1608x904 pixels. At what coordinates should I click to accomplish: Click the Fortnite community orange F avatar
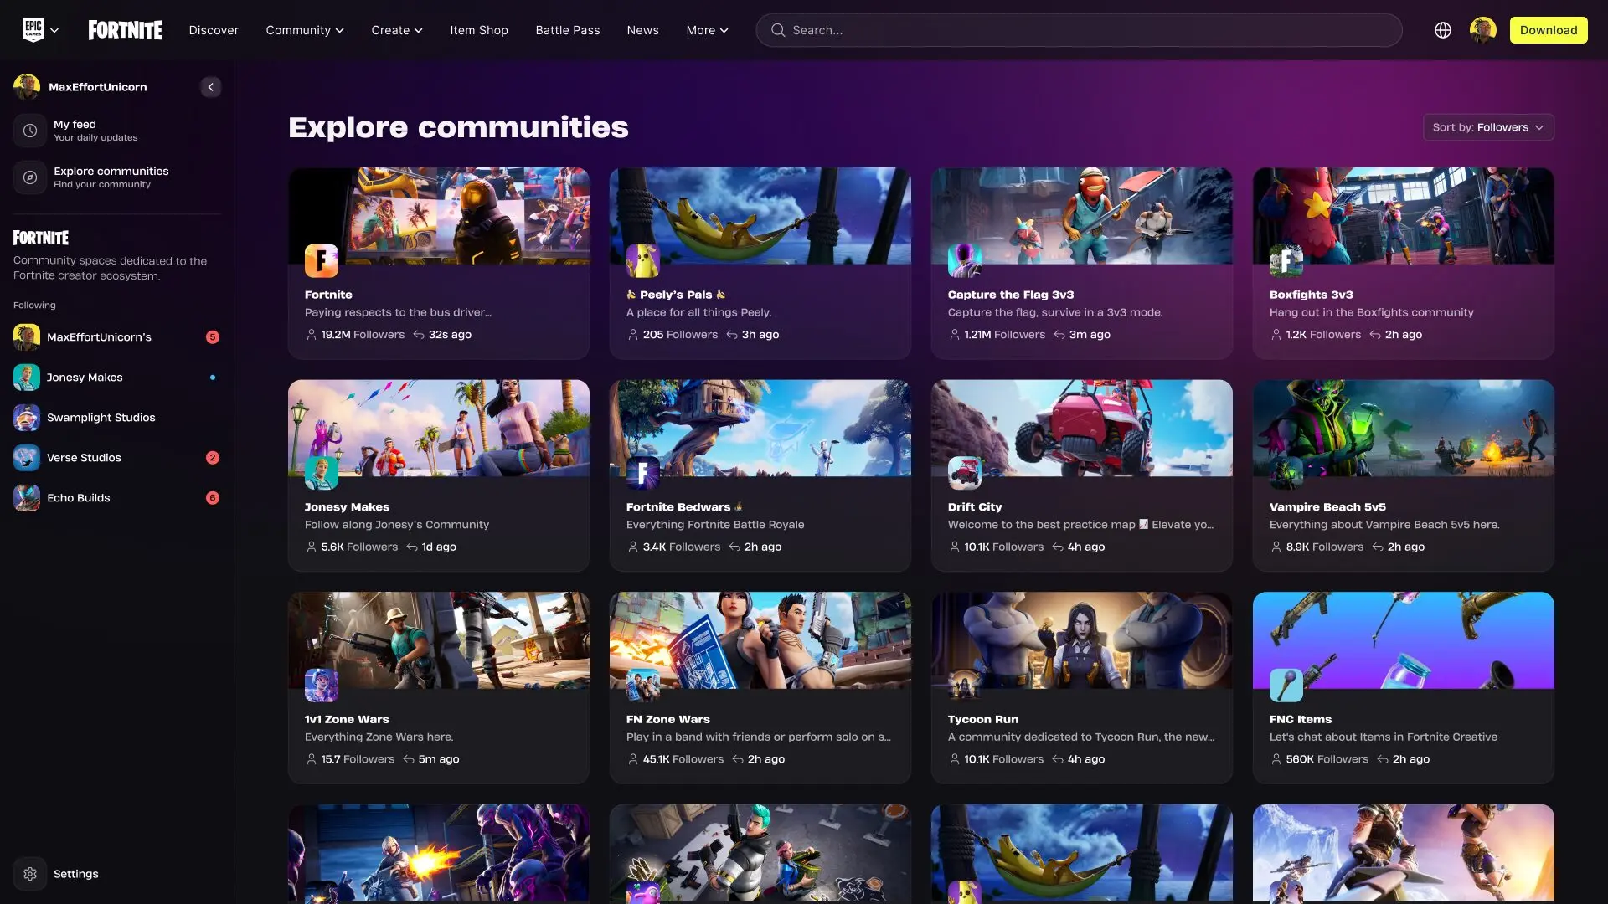tap(322, 261)
